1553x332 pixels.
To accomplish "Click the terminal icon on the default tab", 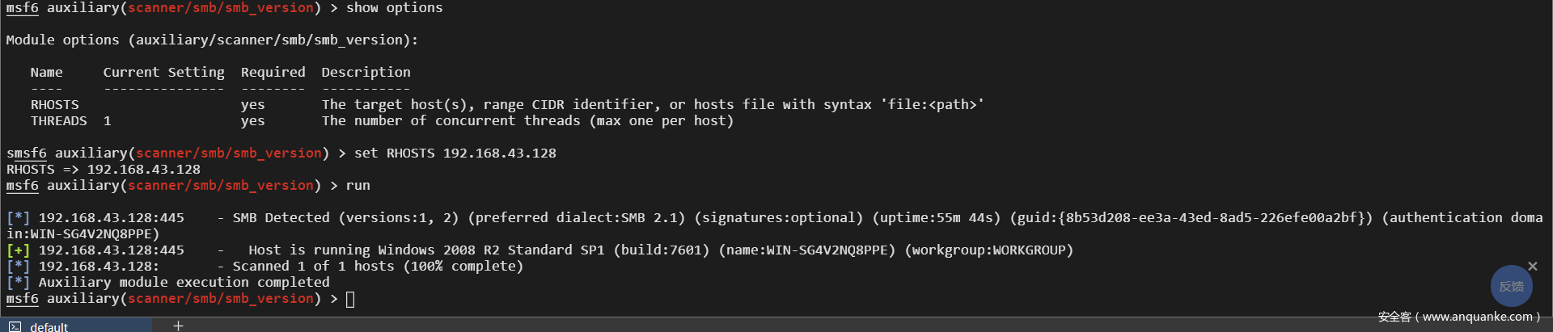I will pyautogui.click(x=15, y=326).
